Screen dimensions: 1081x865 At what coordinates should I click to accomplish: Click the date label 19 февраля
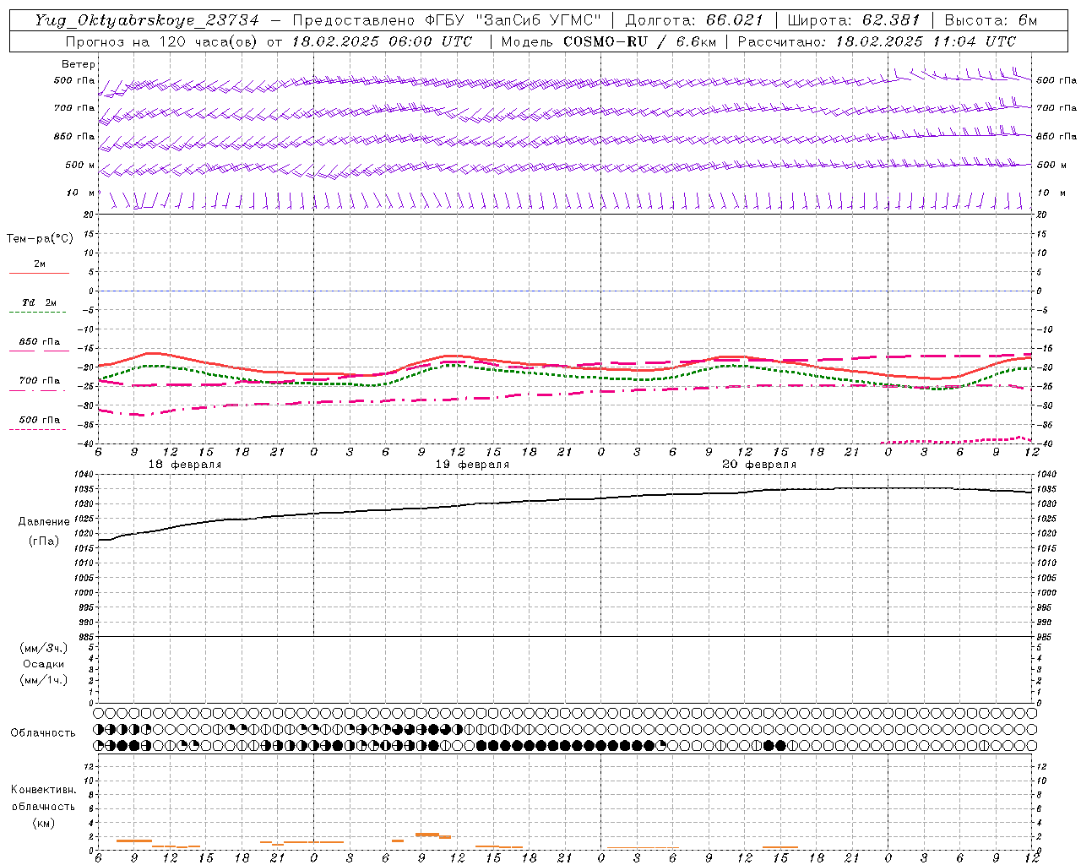tap(472, 465)
